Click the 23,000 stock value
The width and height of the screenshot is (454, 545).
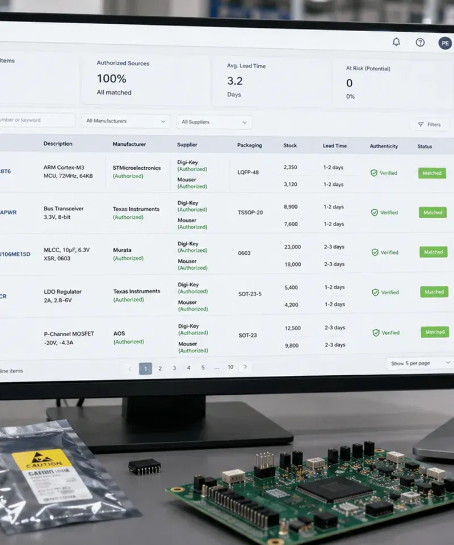[293, 247]
